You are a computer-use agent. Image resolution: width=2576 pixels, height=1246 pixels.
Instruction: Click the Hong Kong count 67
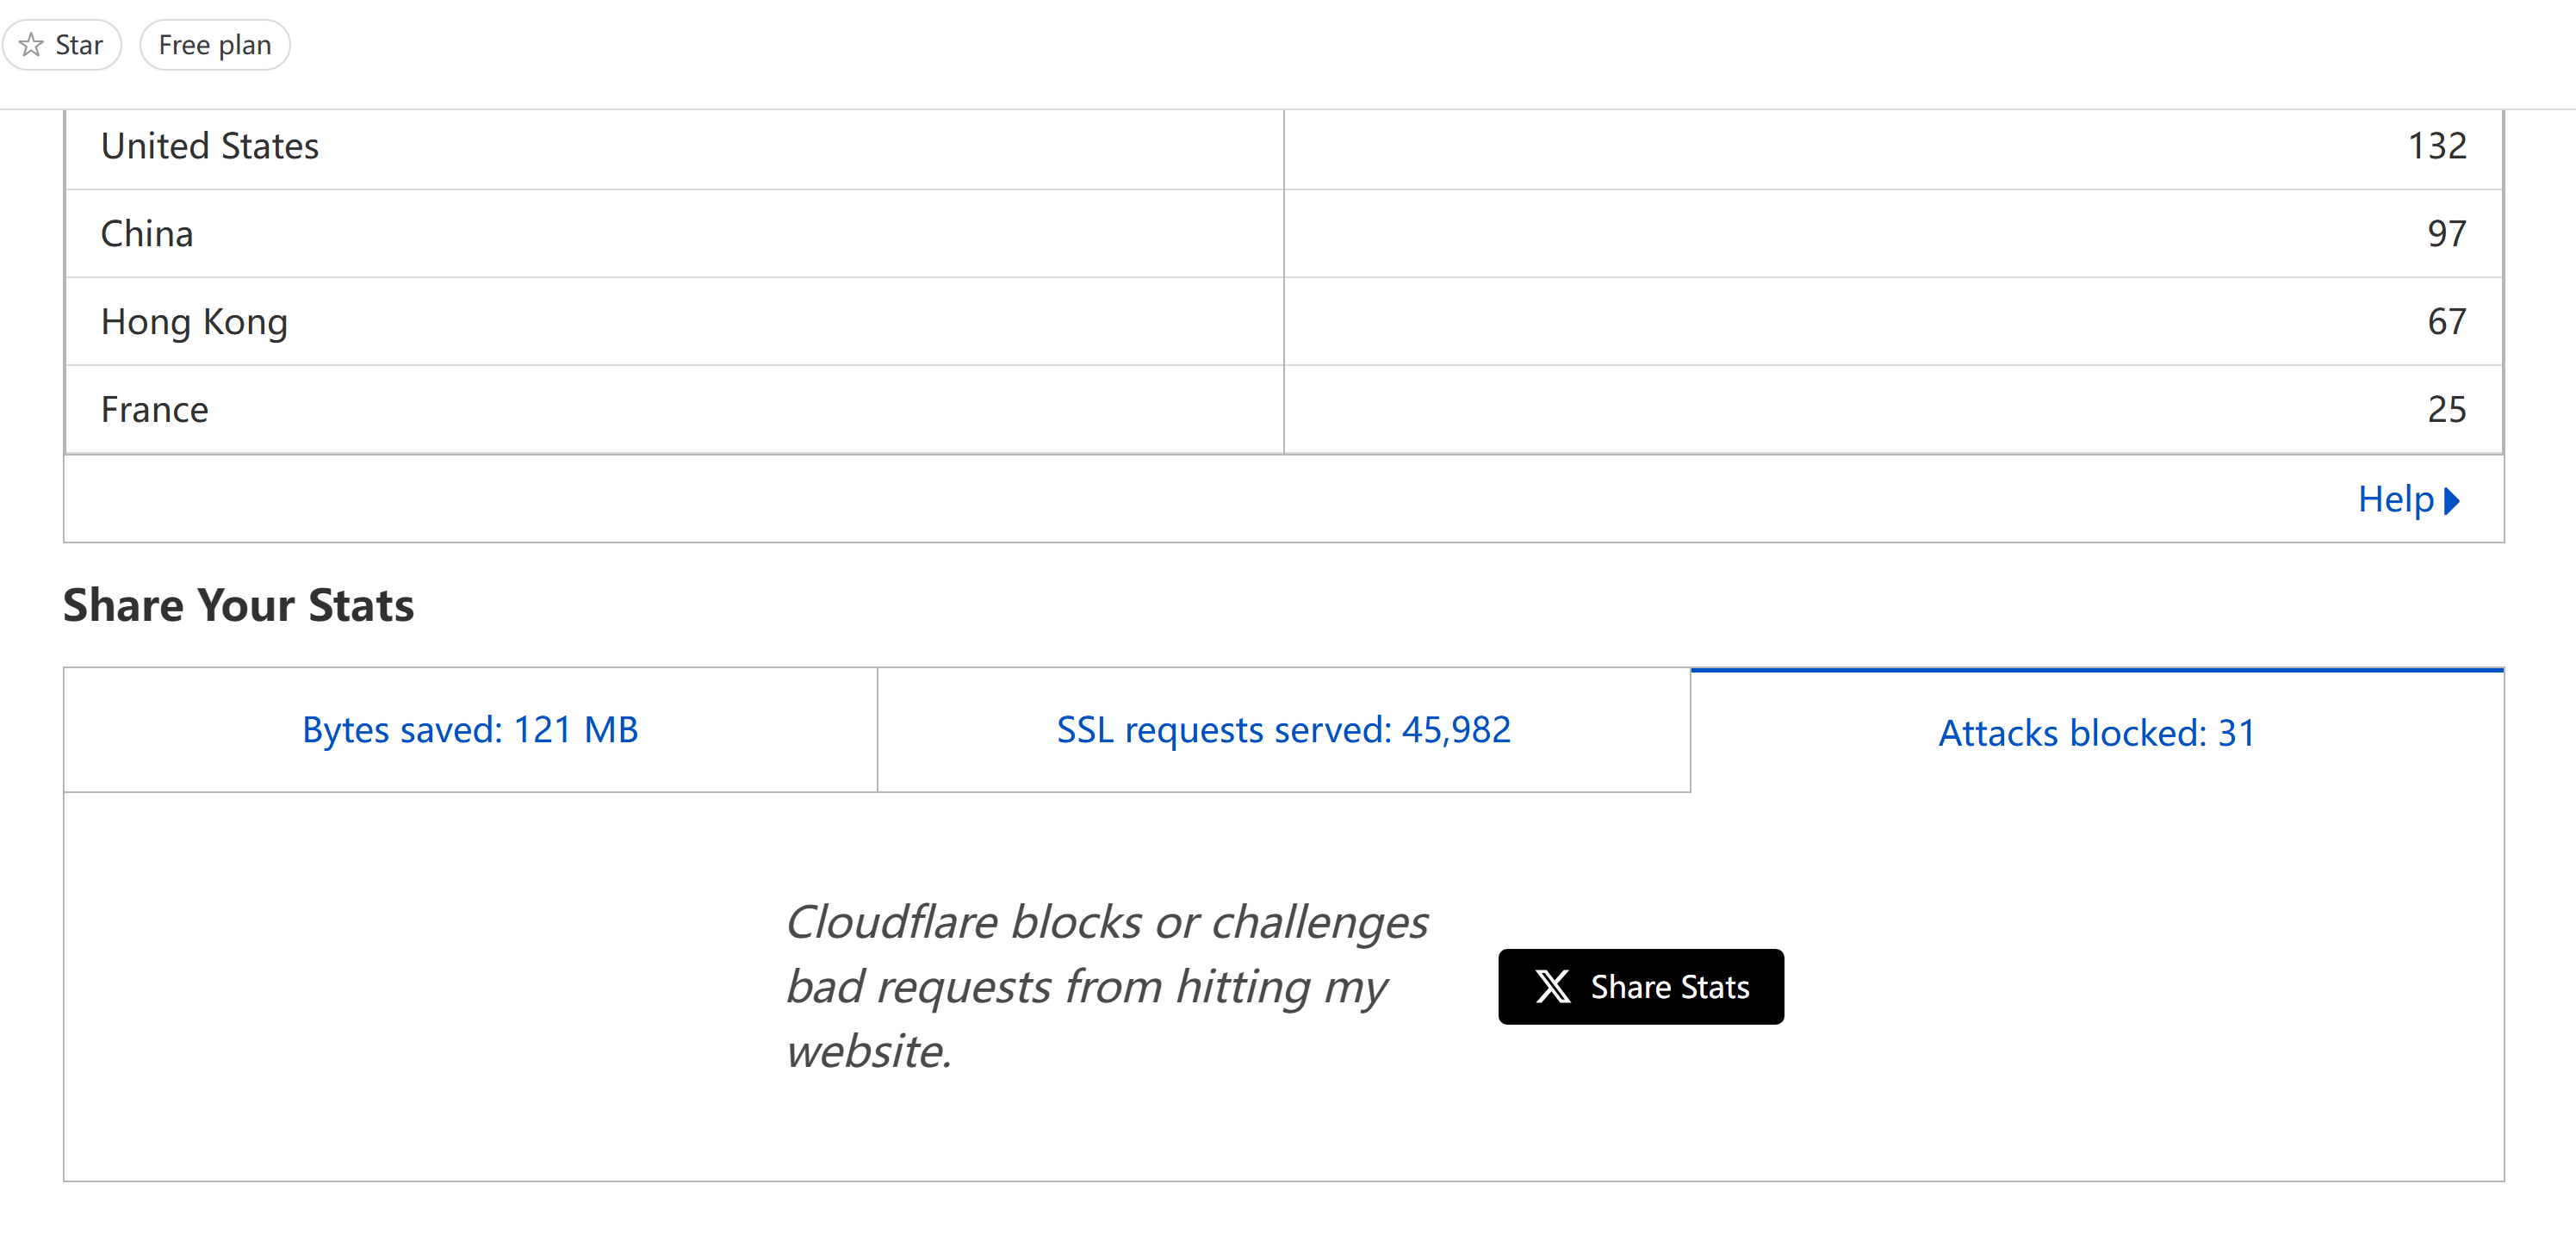pyautogui.click(x=2447, y=322)
